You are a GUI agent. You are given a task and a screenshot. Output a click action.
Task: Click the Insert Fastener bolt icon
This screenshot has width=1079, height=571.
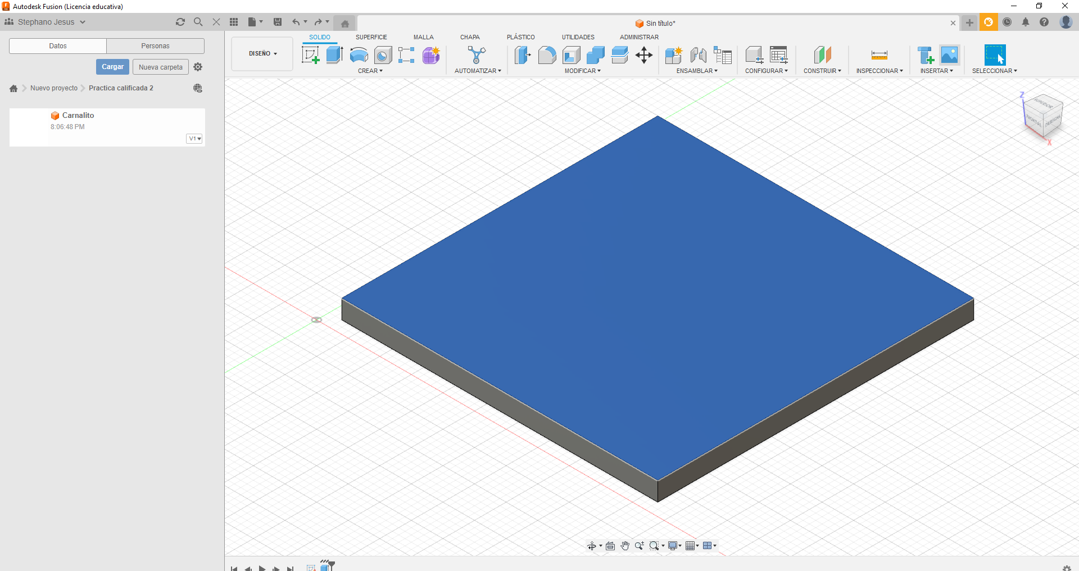coord(925,55)
